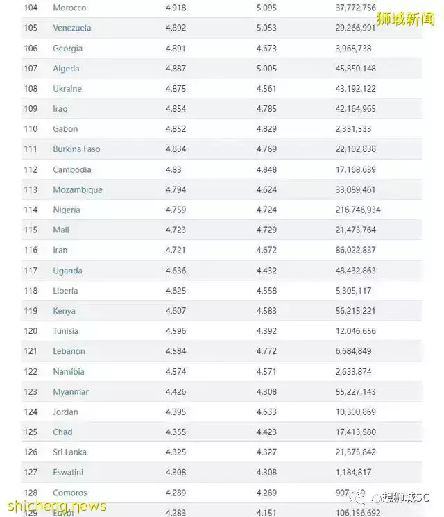This screenshot has height=517, width=444.
Task: Select the Nigeria country link
Action: click(67, 210)
